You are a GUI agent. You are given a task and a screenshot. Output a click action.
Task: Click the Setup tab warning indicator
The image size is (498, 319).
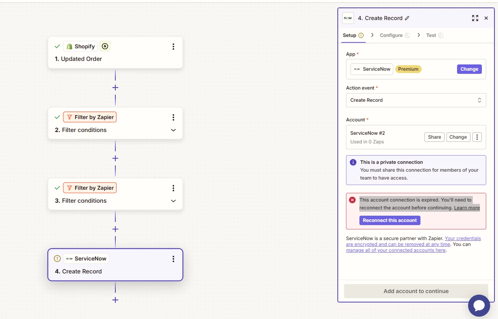point(361,35)
